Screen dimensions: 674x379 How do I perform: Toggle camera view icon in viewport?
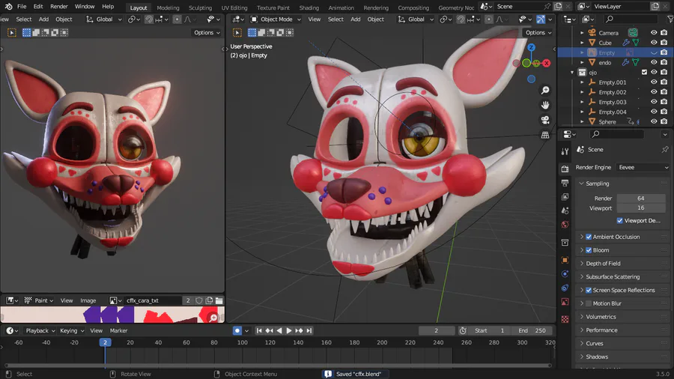pos(545,121)
